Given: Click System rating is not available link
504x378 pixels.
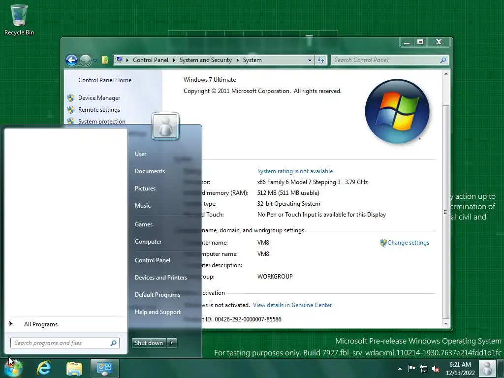Looking at the screenshot, I should [x=295, y=171].
